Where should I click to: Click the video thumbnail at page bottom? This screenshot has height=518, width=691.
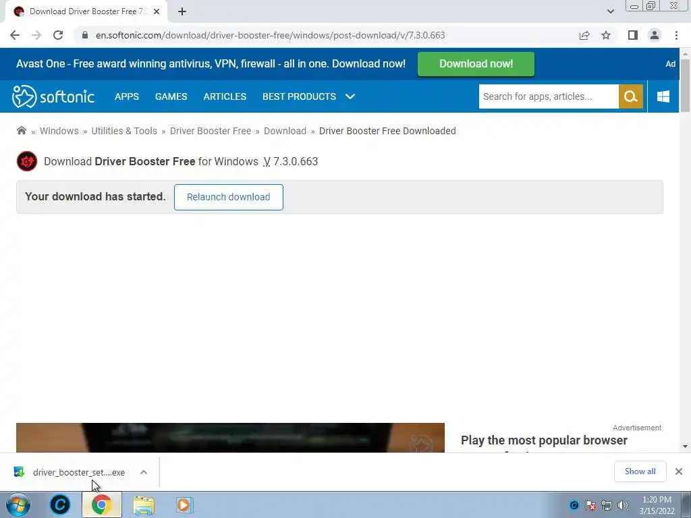(230, 437)
